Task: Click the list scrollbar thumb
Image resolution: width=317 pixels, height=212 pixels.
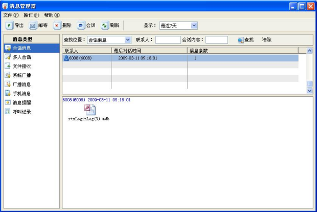Action: tap(309, 84)
